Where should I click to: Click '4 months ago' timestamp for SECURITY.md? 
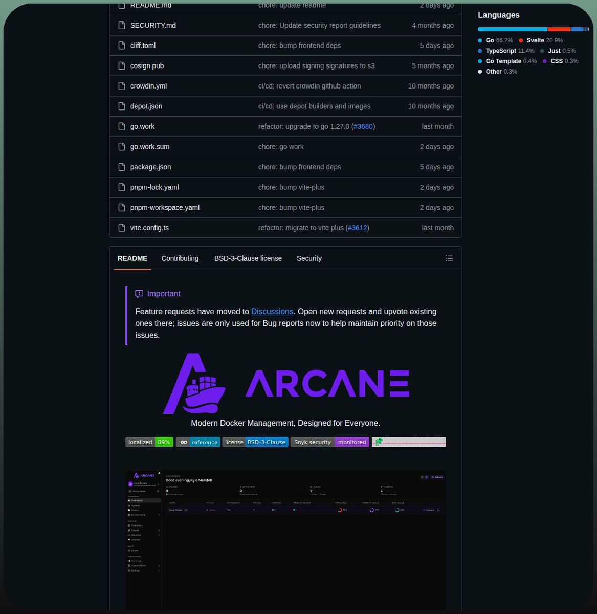433,25
